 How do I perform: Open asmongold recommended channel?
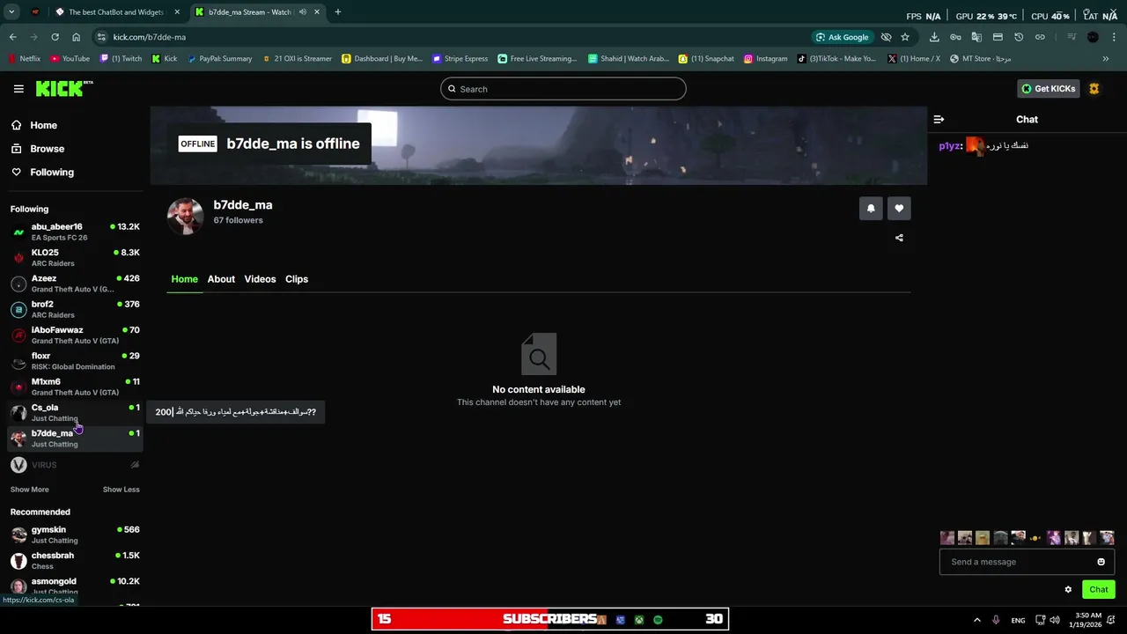[75, 586]
